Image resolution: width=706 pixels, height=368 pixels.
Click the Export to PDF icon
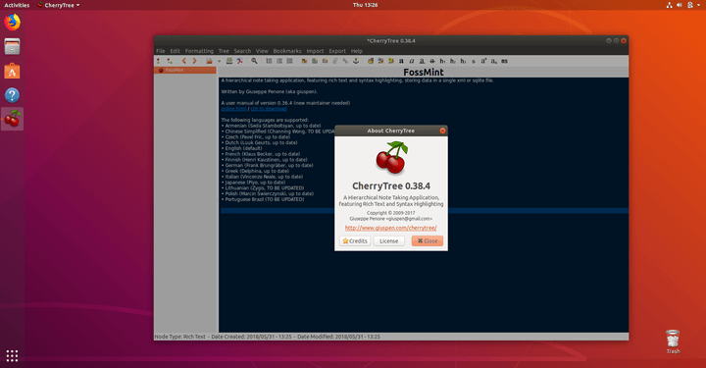click(x=239, y=61)
